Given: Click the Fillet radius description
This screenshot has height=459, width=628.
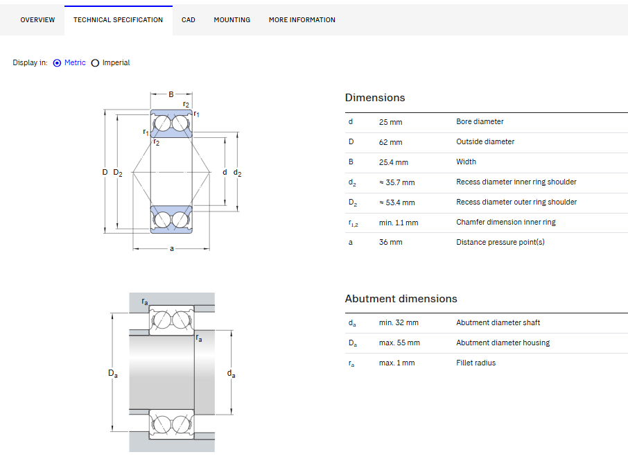Looking at the screenshot, I should [476, 363].
